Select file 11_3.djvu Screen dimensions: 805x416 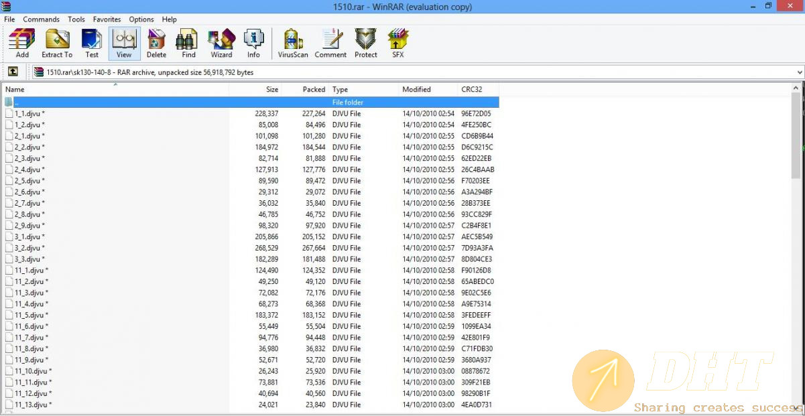tap(32, 293)
